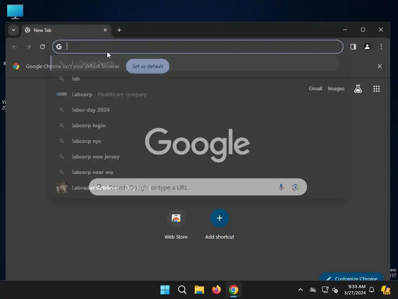Open Google apps grid

click(376, 89)
